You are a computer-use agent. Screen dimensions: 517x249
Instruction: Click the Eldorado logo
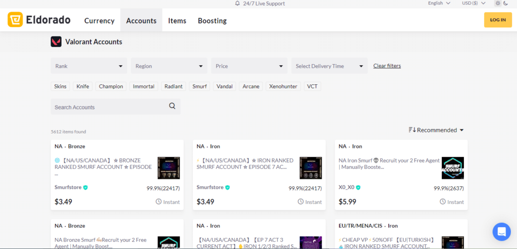click(x=39, y=20)
